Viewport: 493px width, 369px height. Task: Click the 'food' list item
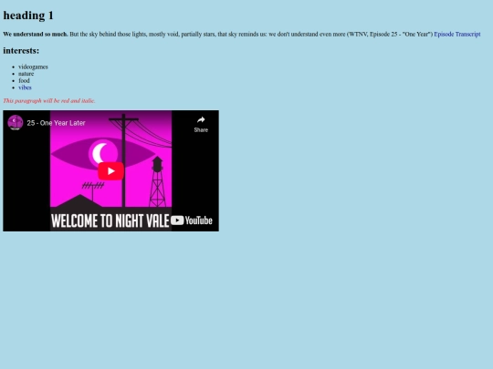24,81
